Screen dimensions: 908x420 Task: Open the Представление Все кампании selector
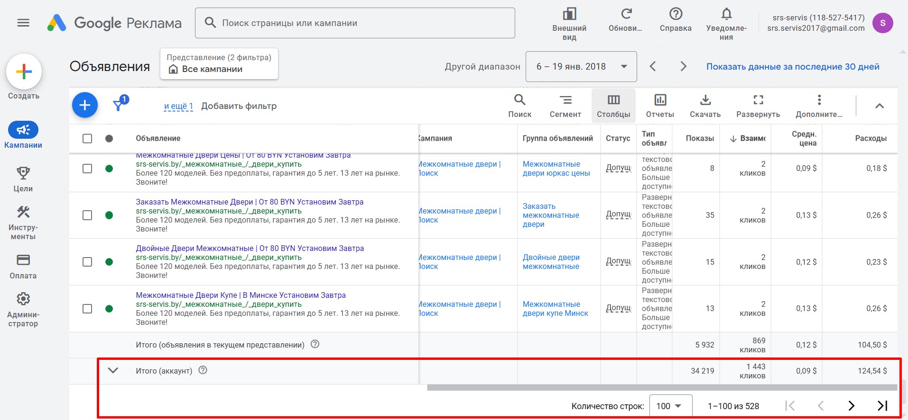coord(219,63)
